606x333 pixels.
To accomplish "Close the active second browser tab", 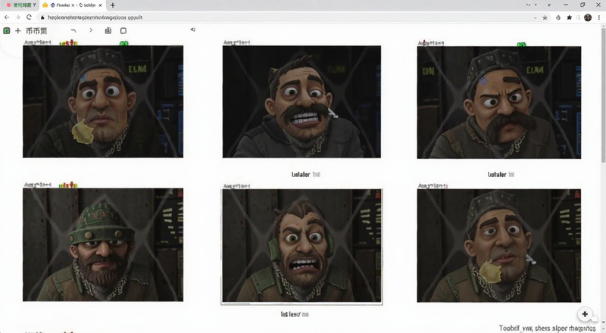I will click(101, 5).
